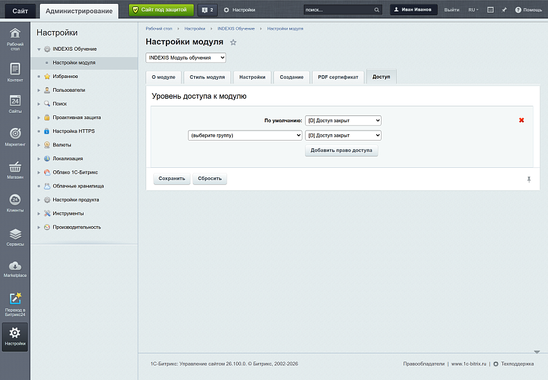Pin the button panel with the pin icon
The image size is (548, 380).
point(529,179)
